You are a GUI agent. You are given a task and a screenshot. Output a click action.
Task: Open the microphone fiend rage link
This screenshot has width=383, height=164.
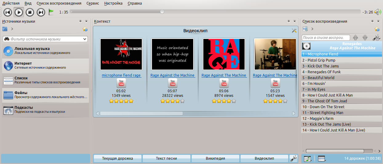121,75
